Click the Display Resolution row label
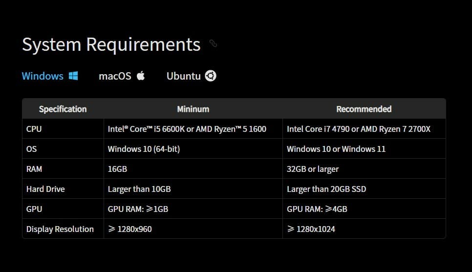This screenshot has height=272, width=472. 60,229
